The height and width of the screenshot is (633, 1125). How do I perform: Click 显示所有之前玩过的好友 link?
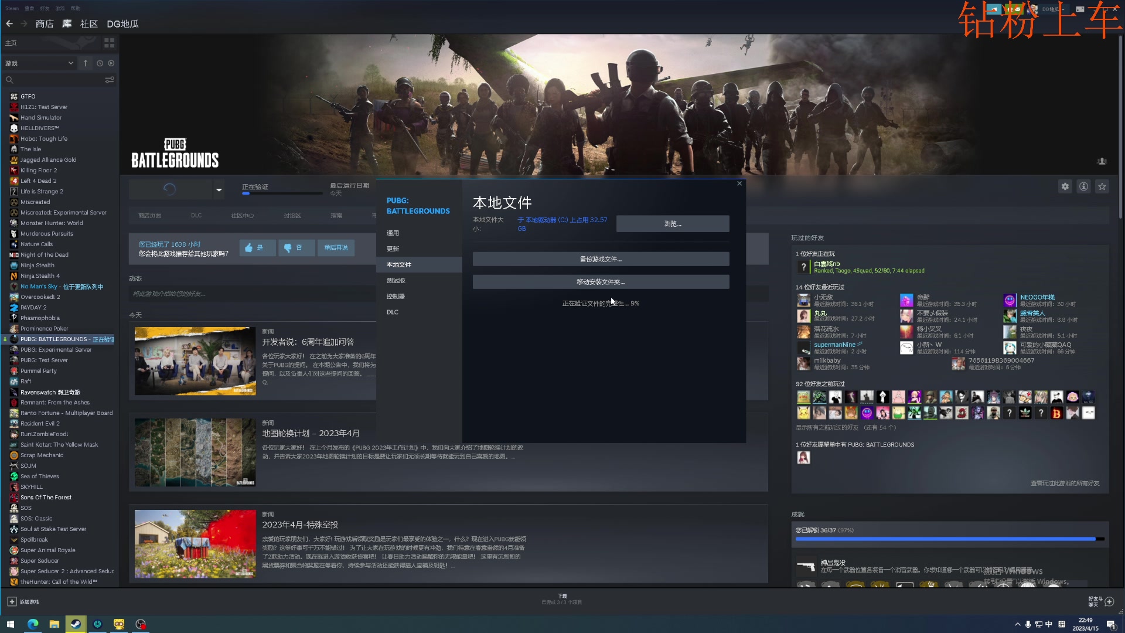(827, 428)
